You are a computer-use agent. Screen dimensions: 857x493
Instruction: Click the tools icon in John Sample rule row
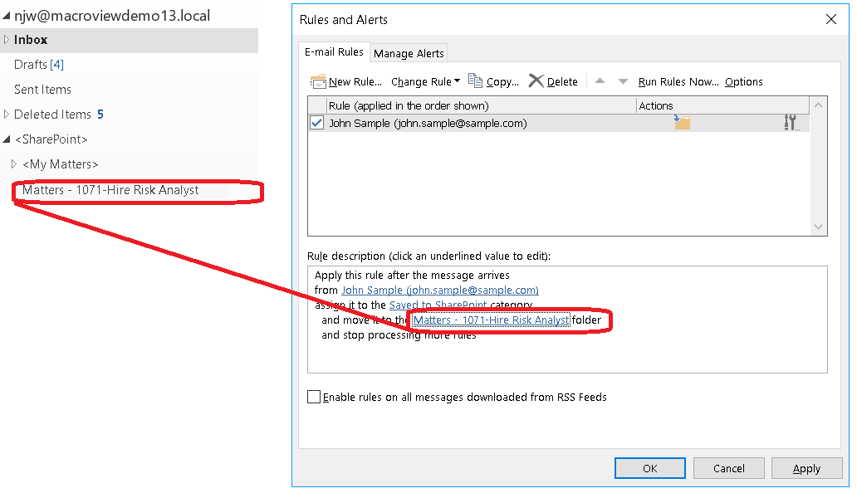point(790,123)
